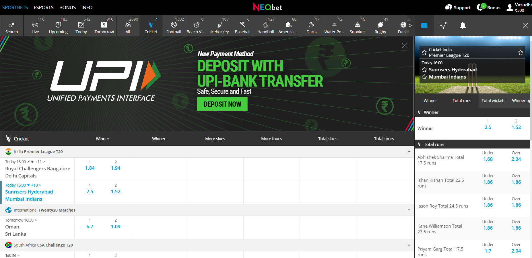Collapse South Africa CSA Challenge T20 section
Viewport: 532px width, 258px height.
coord(409,245)
